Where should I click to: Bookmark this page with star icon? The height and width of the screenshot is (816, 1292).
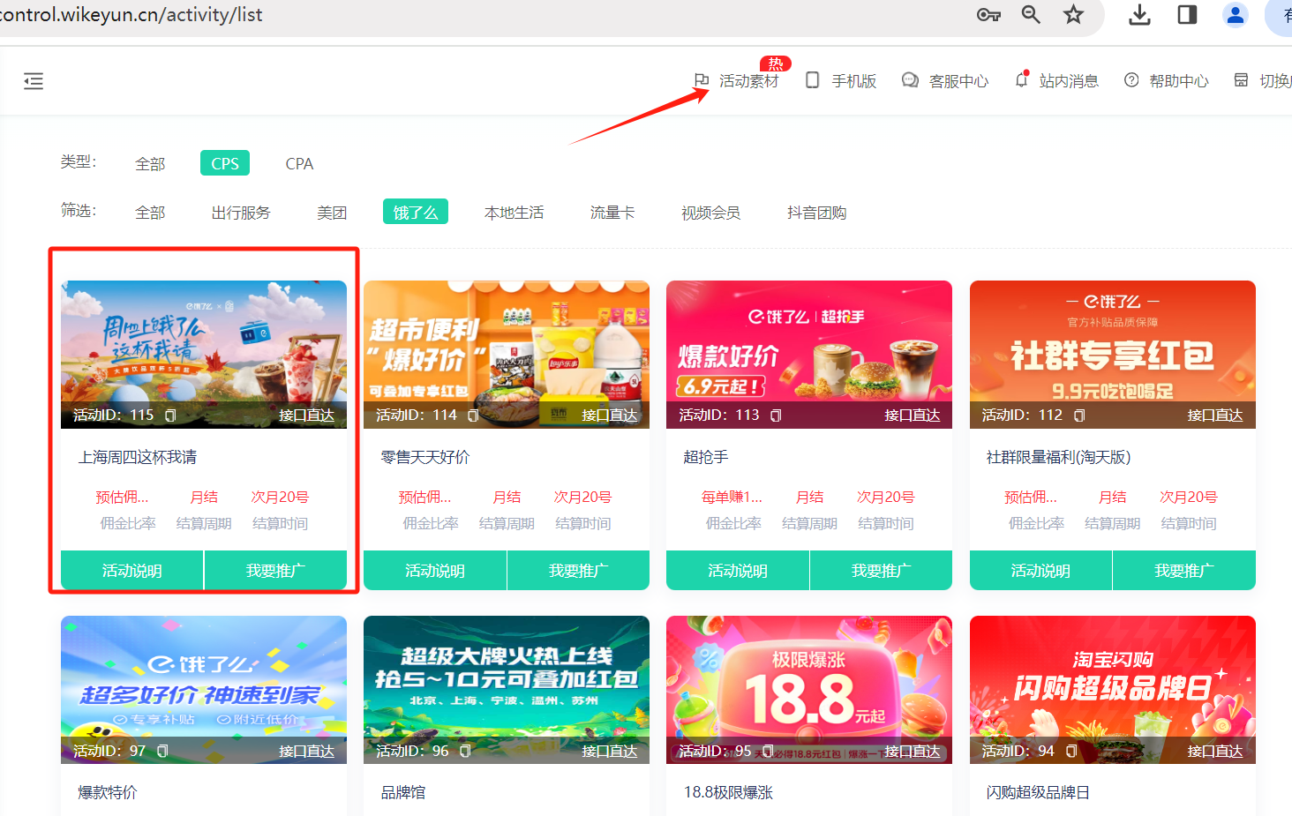pos(1073,14)
